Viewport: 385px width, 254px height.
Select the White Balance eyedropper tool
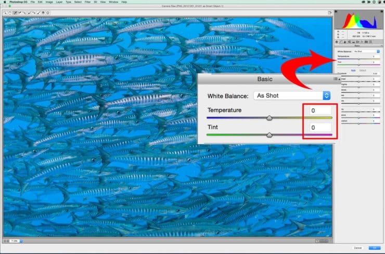15,13
